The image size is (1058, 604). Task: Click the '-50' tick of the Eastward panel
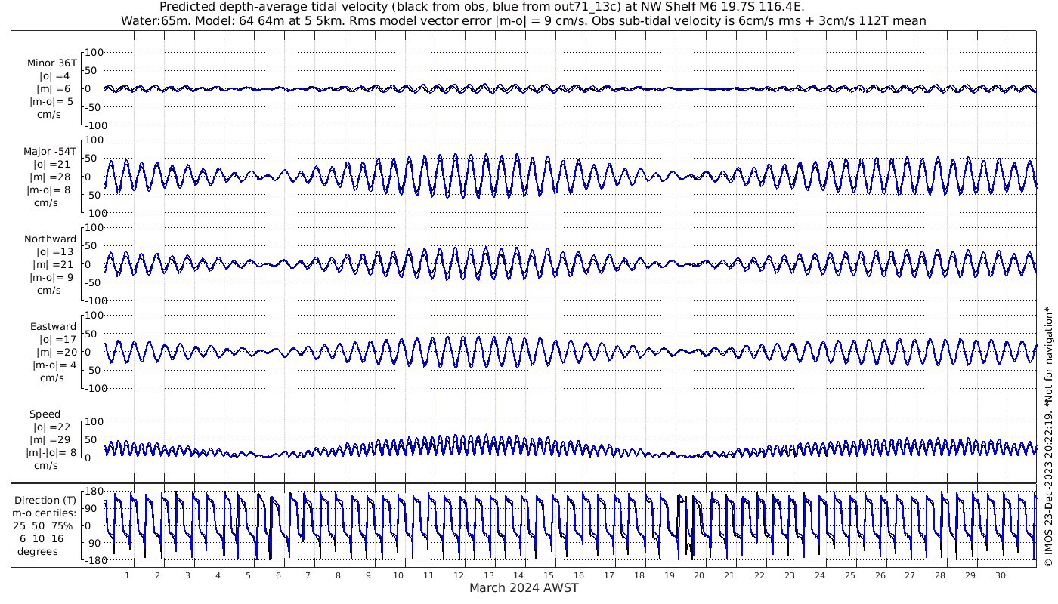point(93,370)
